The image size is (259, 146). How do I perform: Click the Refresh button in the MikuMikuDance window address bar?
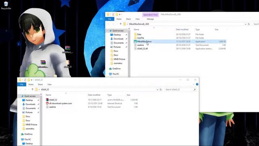click(249, 24)
